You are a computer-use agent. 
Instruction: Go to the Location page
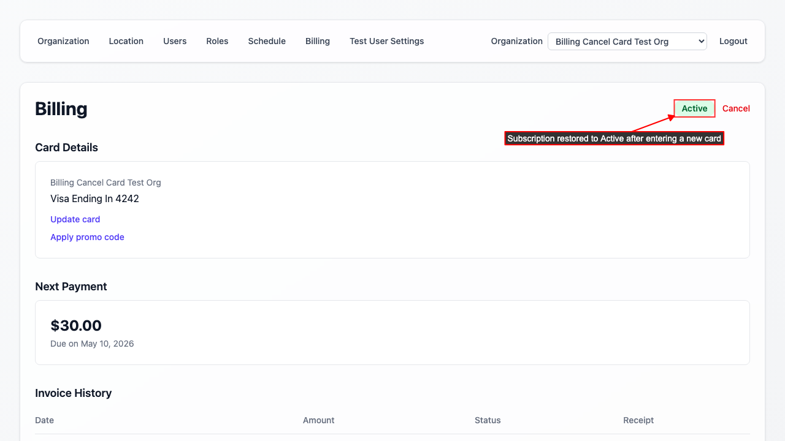pos(126,41)
